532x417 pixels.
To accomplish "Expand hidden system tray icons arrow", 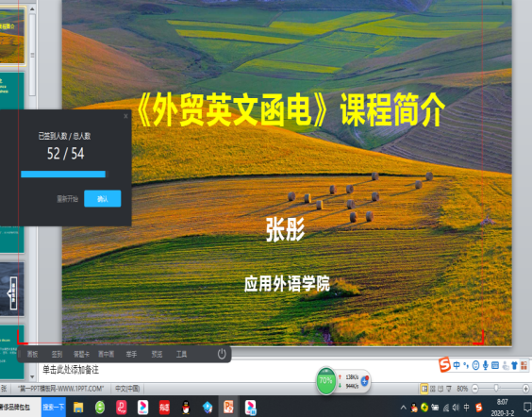I will [403, 408].
